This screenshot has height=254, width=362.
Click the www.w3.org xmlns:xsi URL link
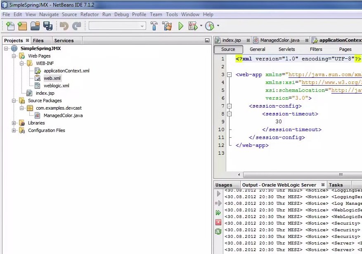[x=331, y=82]
